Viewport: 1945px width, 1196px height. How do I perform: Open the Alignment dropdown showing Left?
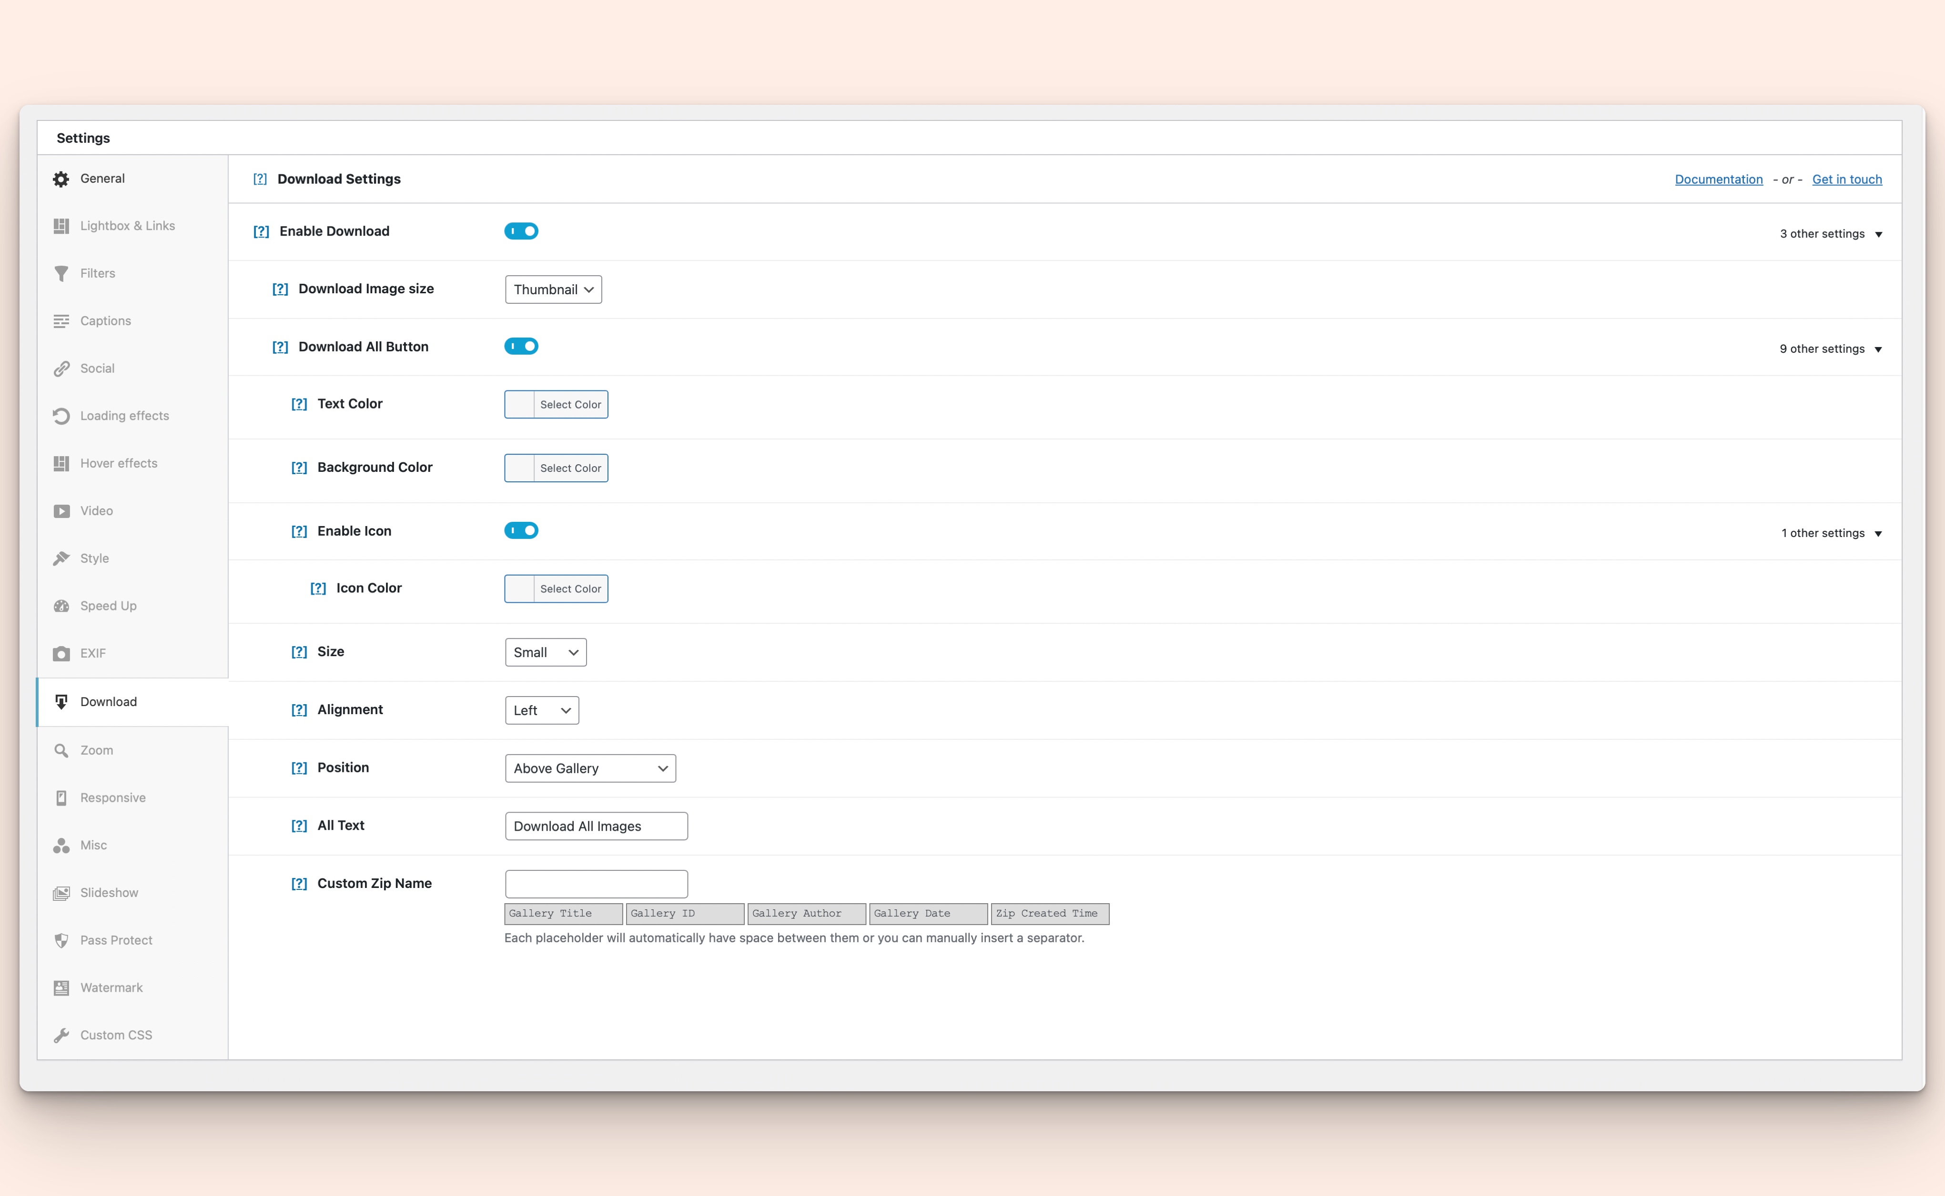pos(541,710)
